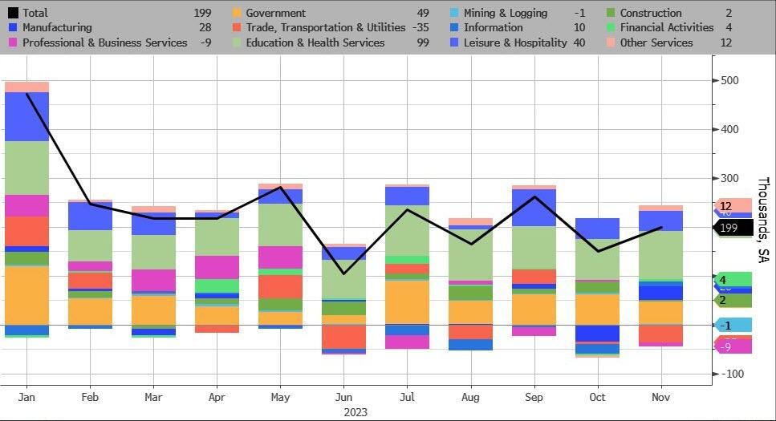Screen dimensions: 776x421
Task: Click the green Construction legend swatch
Action: [x=611, y=13]
